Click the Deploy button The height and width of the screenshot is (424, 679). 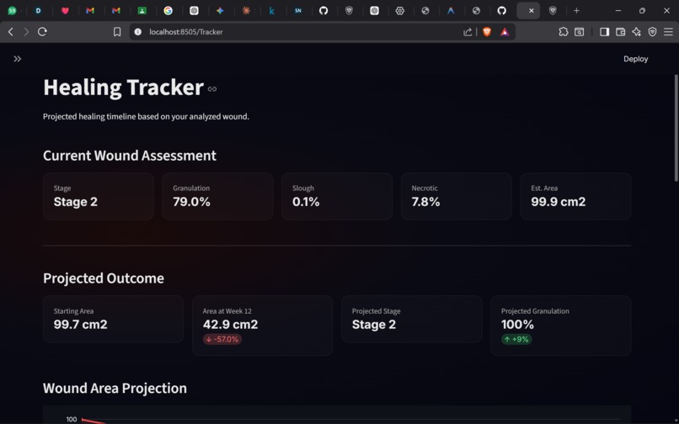coord(635,59)
